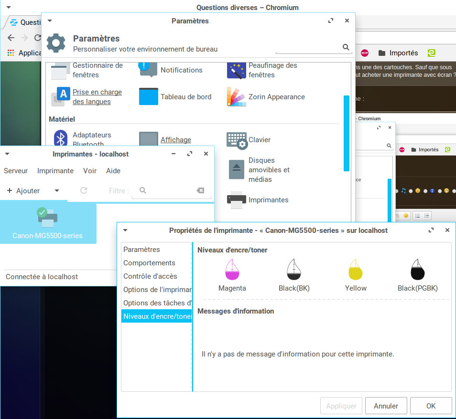Open Tableau de bord settings
This screenshot has height=419, width=456.
click(x=148, y=97)
